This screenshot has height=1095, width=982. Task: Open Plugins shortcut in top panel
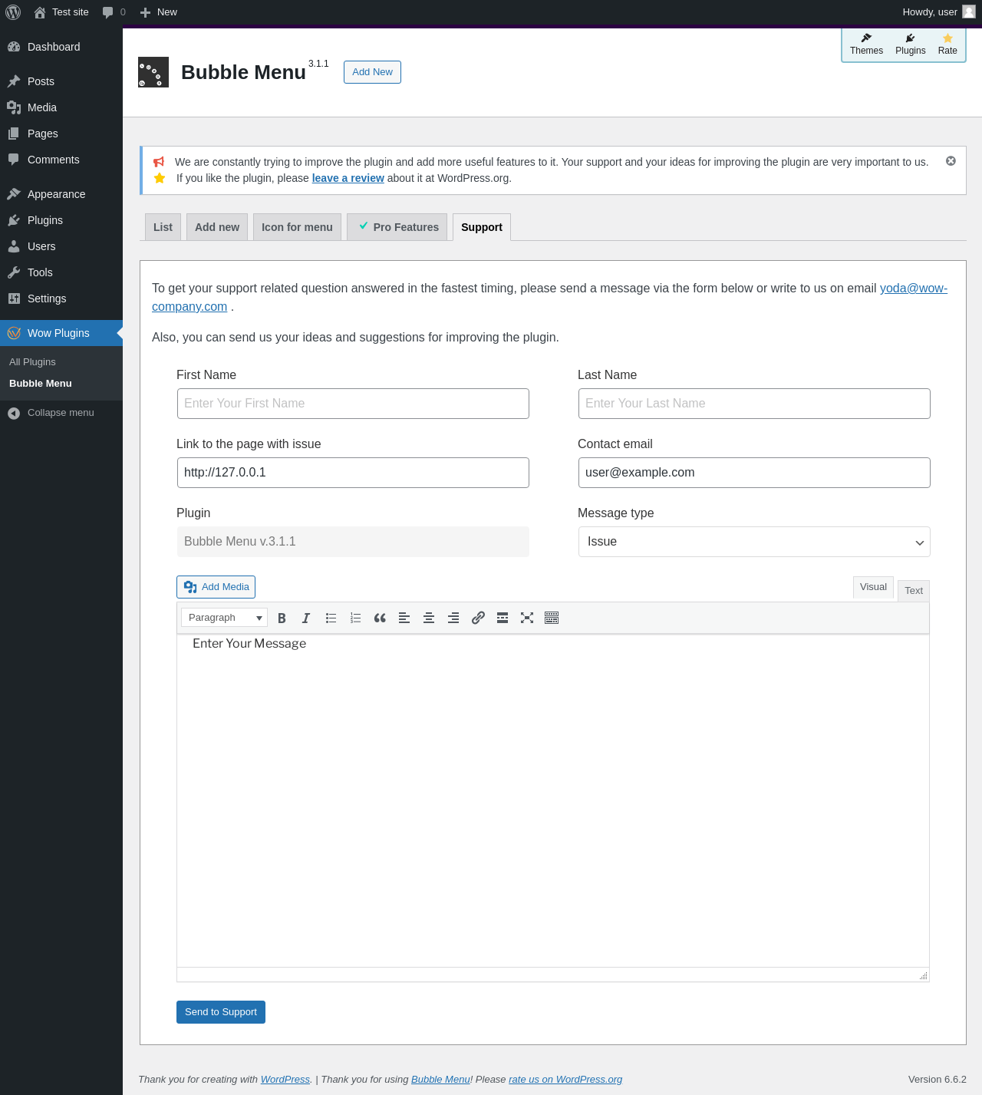coord(911,45)
